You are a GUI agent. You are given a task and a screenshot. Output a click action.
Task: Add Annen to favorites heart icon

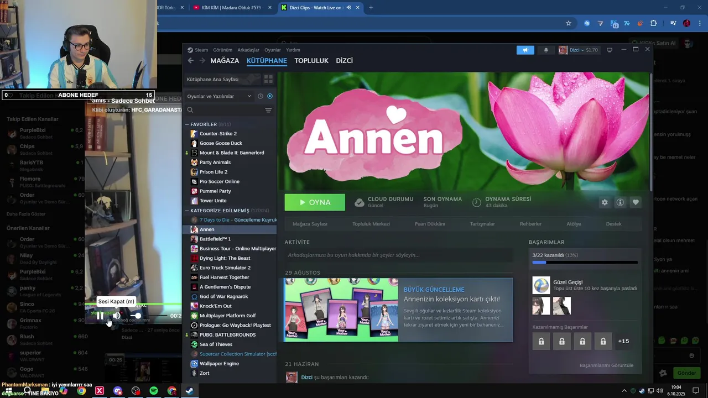[636, 202]
